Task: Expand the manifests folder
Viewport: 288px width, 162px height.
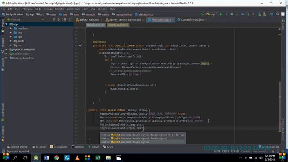Action: tap(11, 28)
